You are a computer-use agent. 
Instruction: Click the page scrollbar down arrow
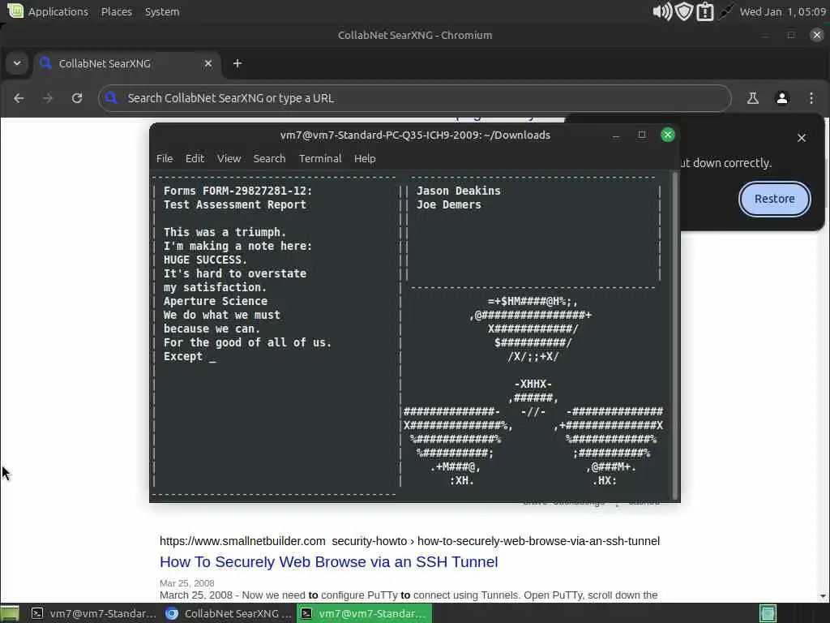824,596
